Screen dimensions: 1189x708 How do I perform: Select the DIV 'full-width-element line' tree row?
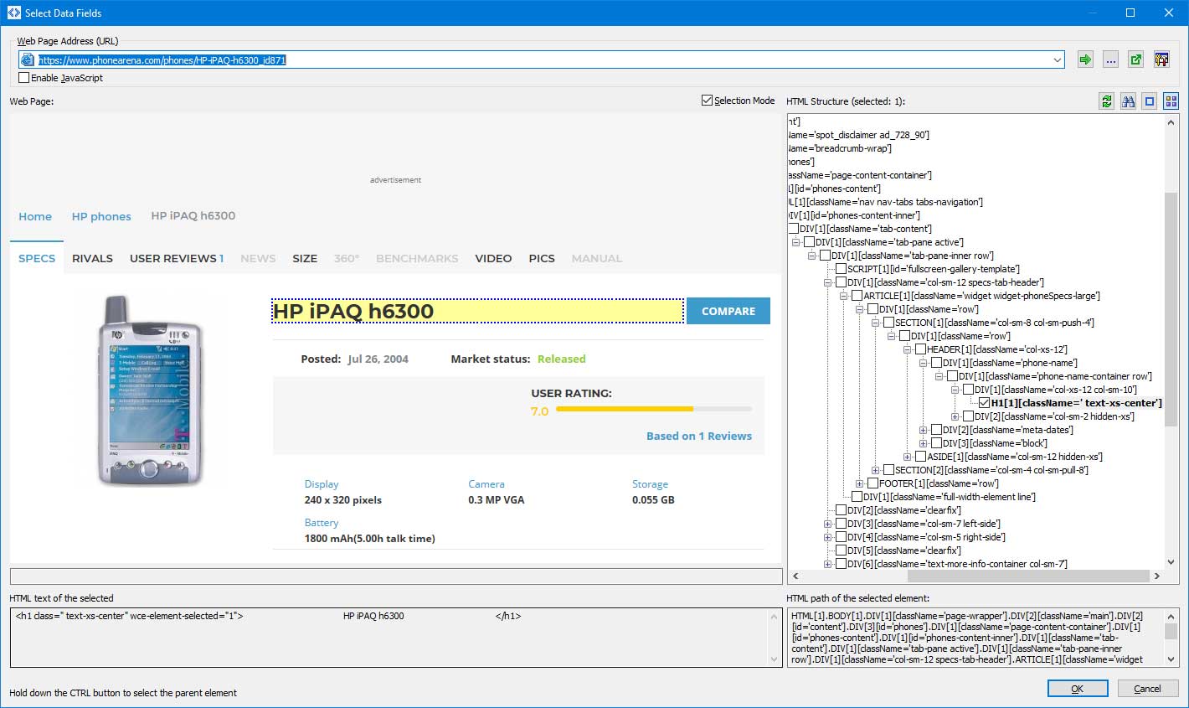pyautogui.click(x=949, y=497)
